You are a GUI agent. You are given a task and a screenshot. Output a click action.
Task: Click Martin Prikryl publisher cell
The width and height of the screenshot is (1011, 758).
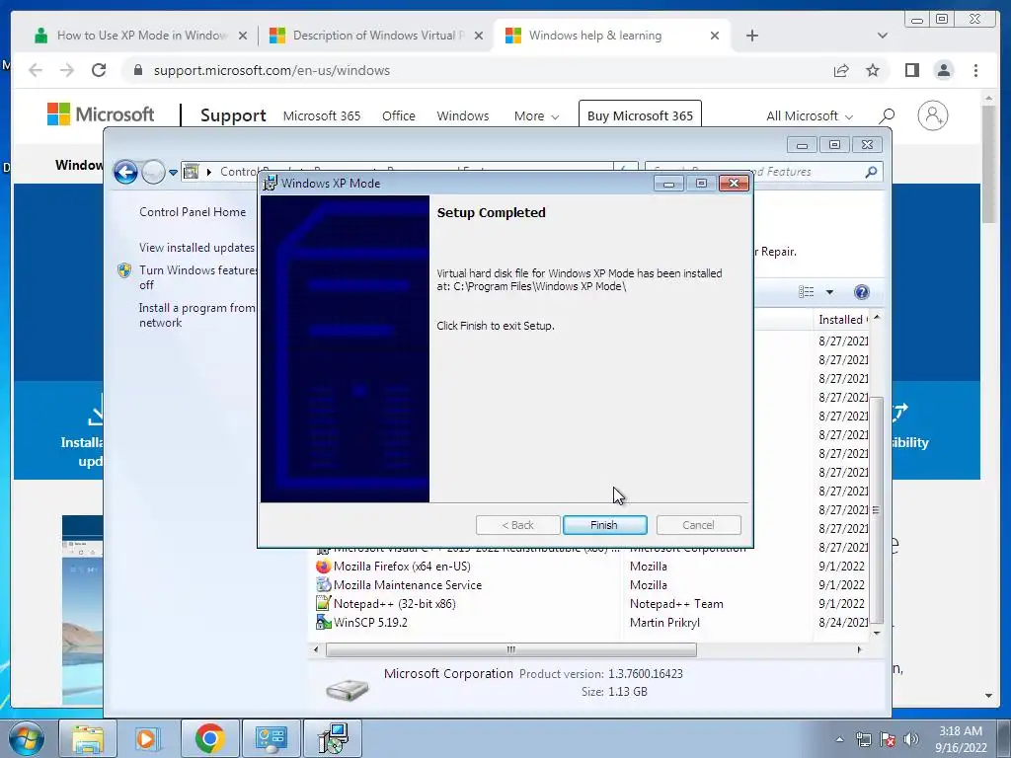point(664,622)
